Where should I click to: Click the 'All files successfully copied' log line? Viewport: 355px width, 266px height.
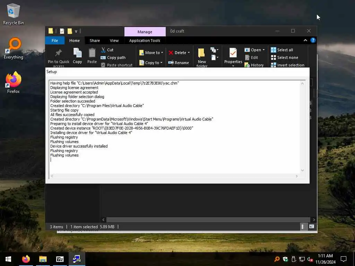tap(72, 115)
